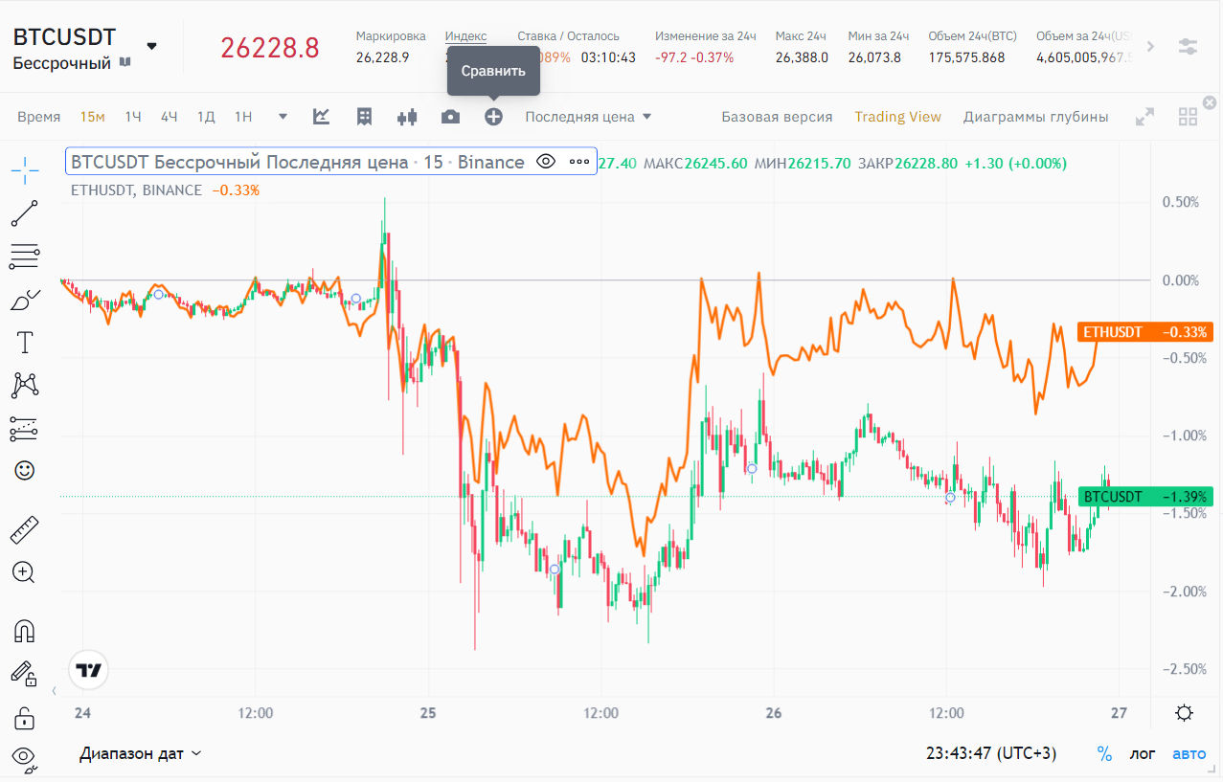Open the chart patterns tool

point(25,385)
